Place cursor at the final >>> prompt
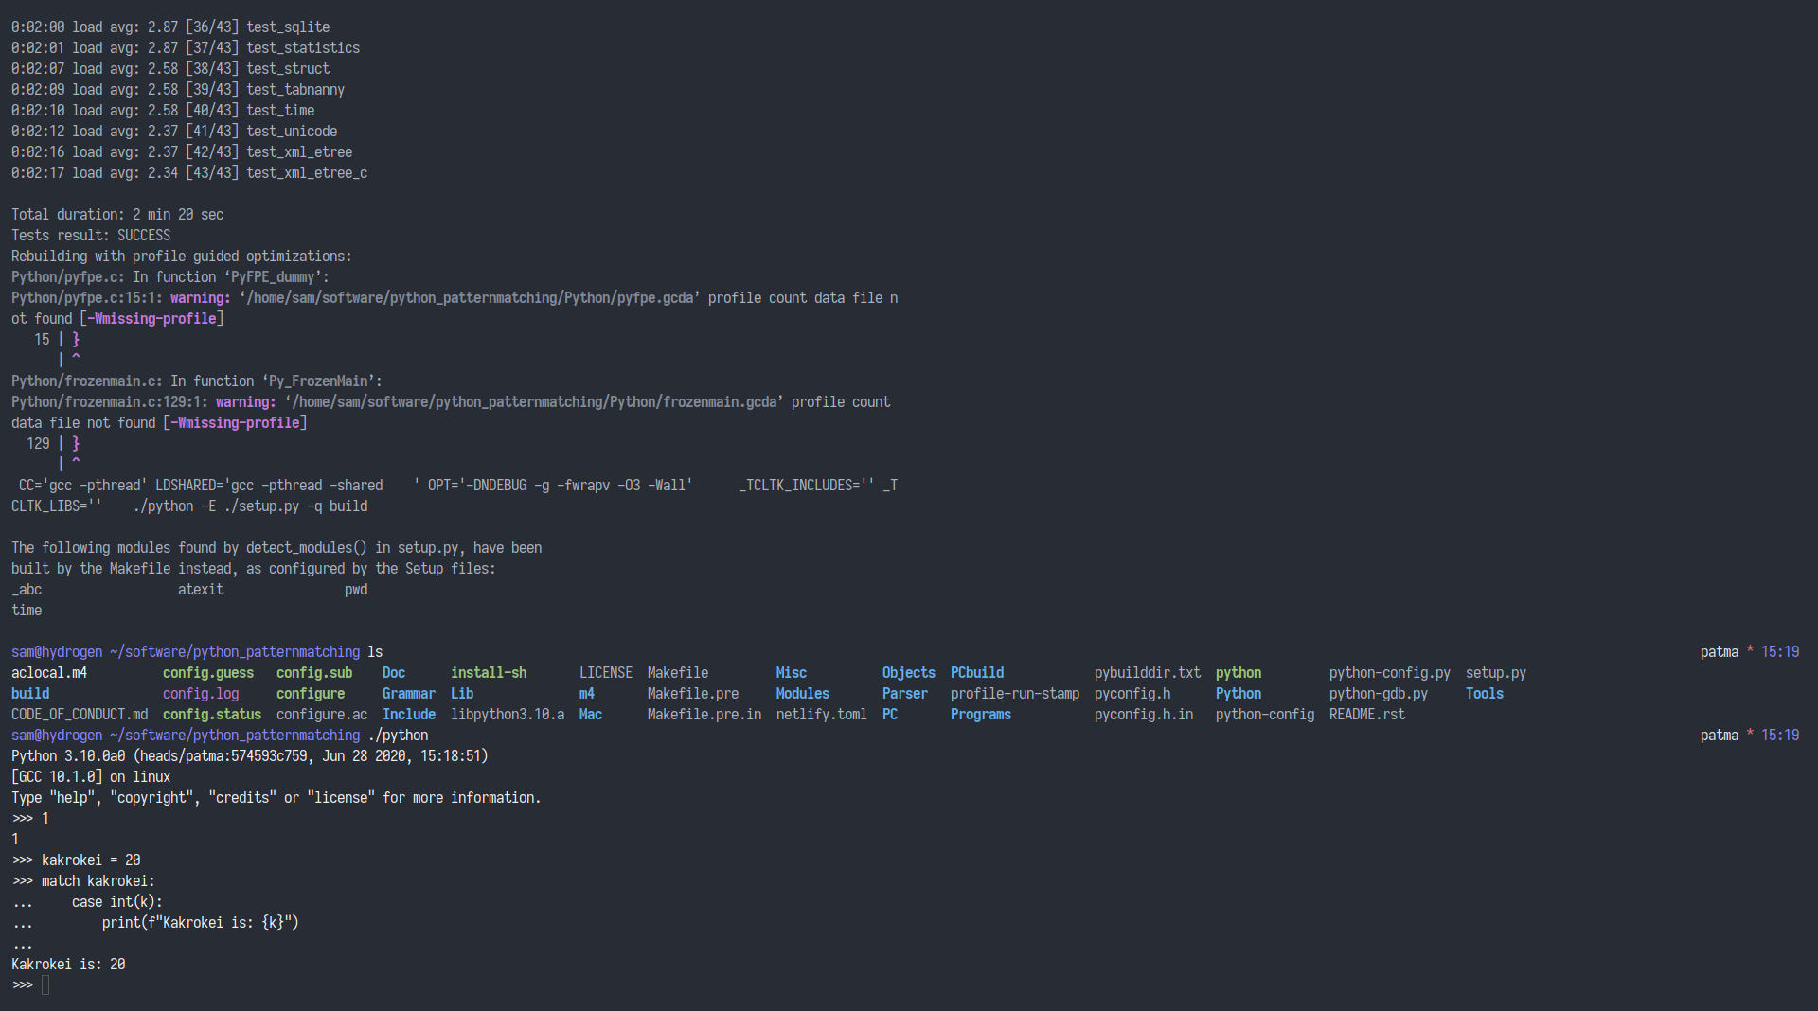 (x=45, y=985)
